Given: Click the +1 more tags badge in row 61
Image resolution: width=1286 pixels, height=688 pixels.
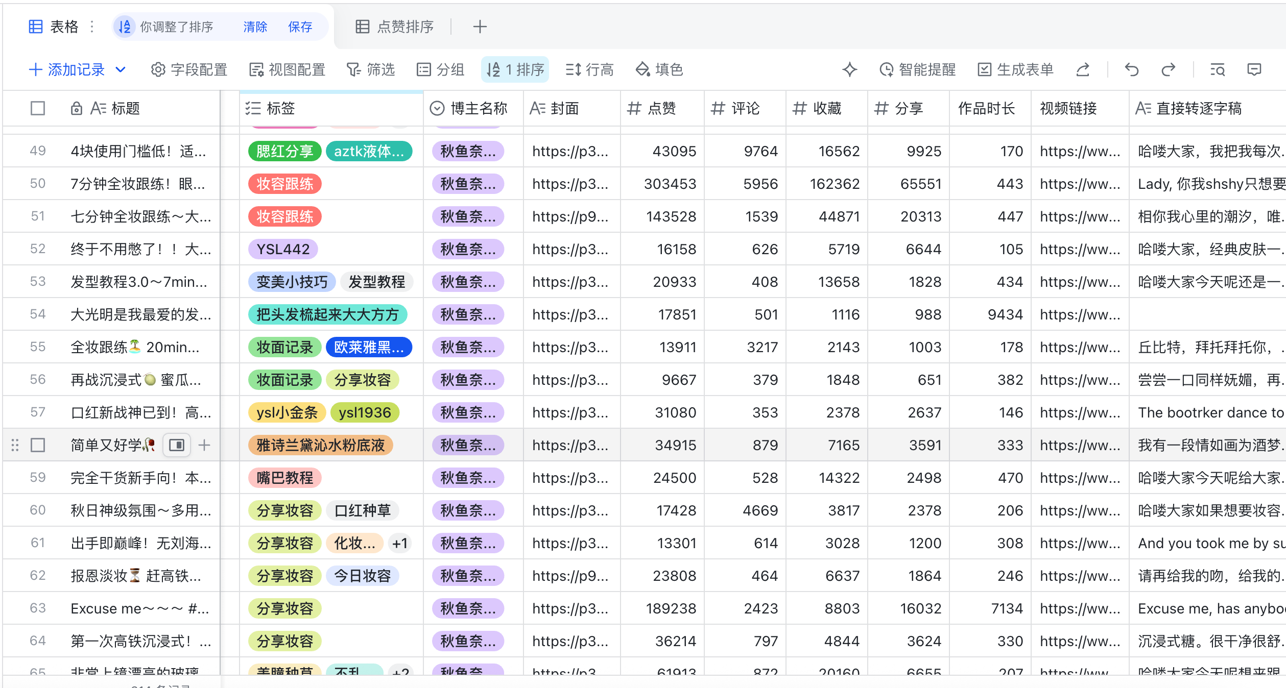Looking at the screenshot, I should 400,543.
